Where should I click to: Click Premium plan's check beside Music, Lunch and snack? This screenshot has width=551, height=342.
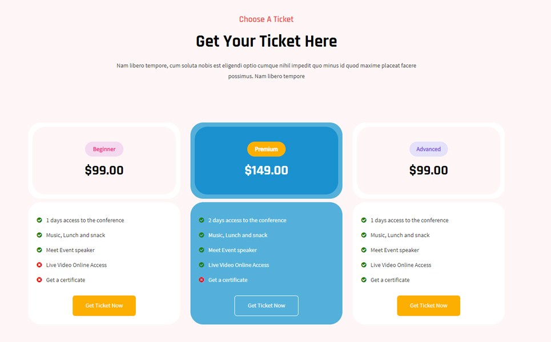coord(202,235)
